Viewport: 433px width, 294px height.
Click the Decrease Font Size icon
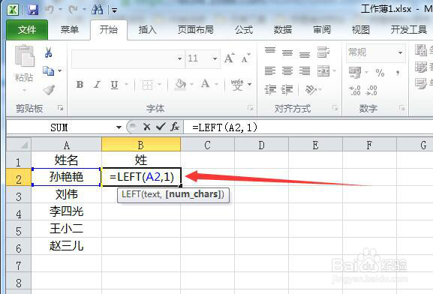coord(245,58)
